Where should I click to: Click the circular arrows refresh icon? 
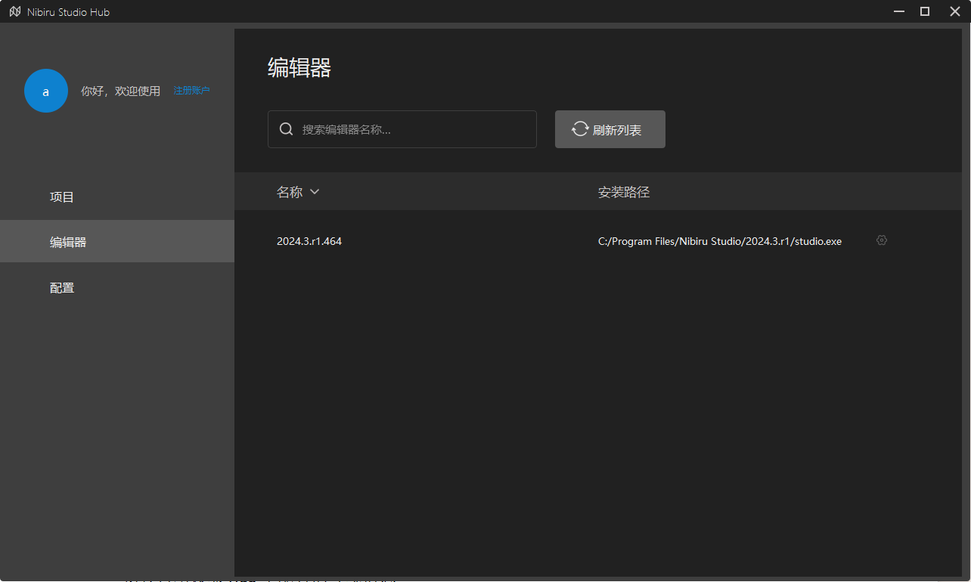pyautogui.click(x=580, y=129)
